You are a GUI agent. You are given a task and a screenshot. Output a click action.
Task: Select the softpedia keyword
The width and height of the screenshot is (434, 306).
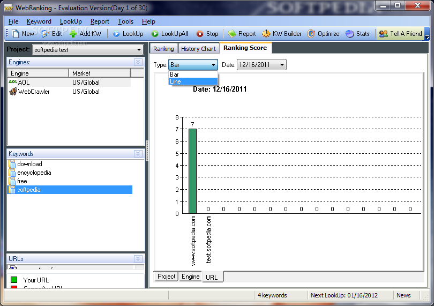[70, 190]
